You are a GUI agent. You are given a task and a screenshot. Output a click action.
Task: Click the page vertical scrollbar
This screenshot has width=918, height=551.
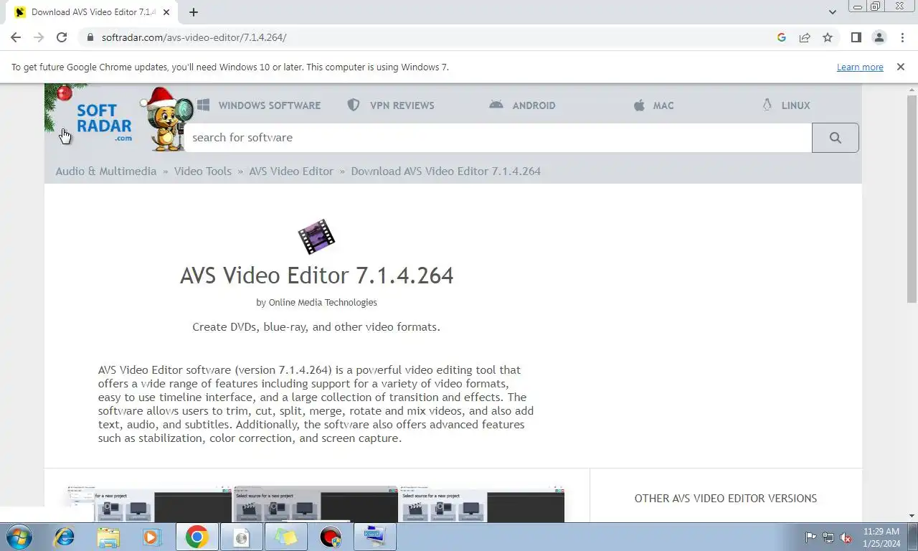912,198
